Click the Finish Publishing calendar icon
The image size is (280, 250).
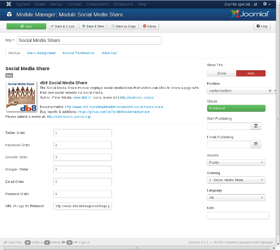[256, 144]
